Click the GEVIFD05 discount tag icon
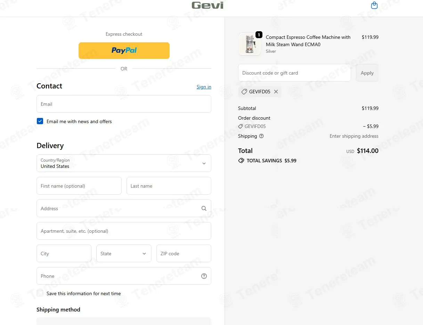The width and height of the screenshot is (423, 325). [244, 92]
